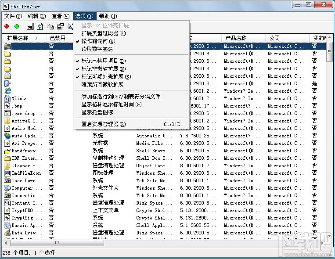Toggle 标记非微软扩展 option

coord(131,69)
